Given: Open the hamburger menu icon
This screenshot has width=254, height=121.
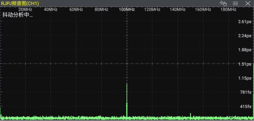Looking at the screenshot, I should (x=235, y=3).
